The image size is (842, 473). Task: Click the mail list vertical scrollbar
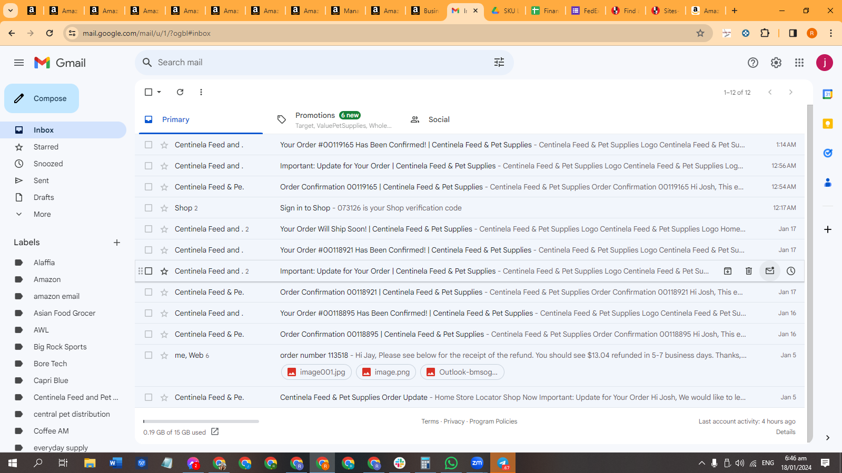pyautogui.click(x=810, y=274)
